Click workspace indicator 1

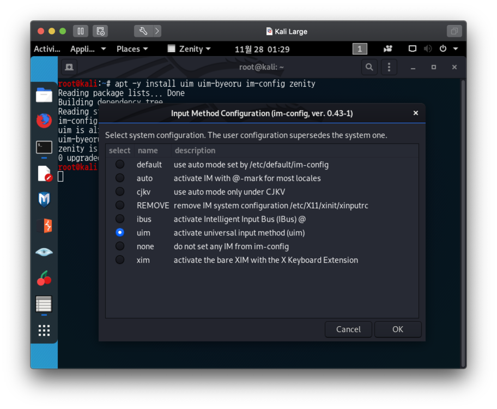360,49
